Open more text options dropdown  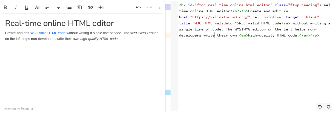tap(37, 7)
